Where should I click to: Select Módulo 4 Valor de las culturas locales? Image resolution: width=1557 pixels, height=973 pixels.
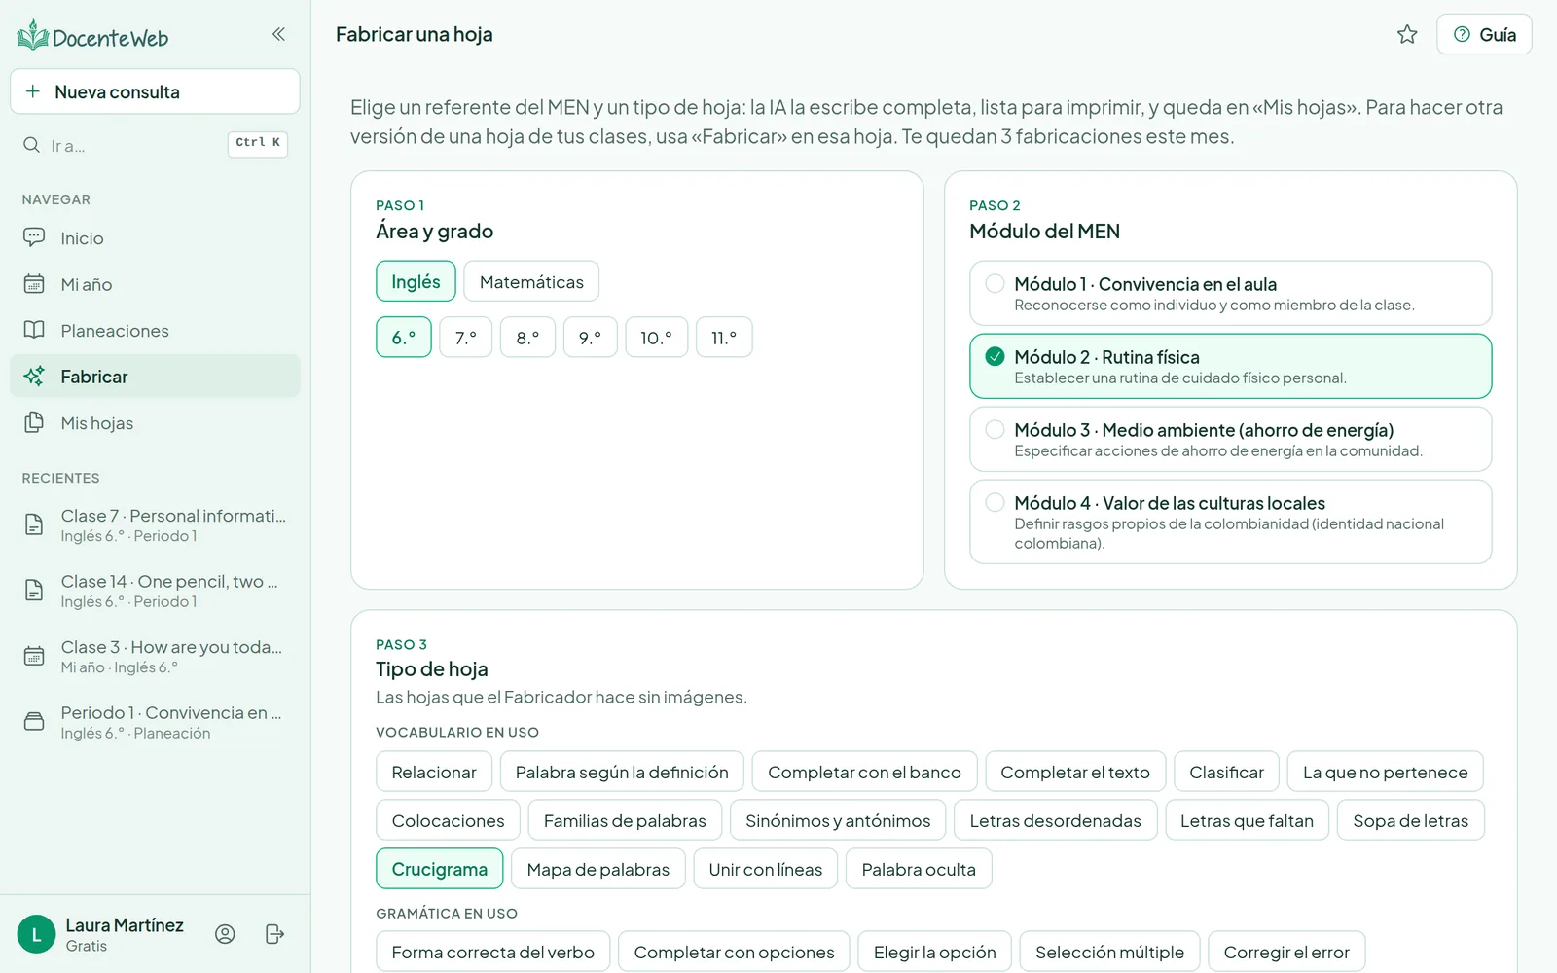[1230, 522]
